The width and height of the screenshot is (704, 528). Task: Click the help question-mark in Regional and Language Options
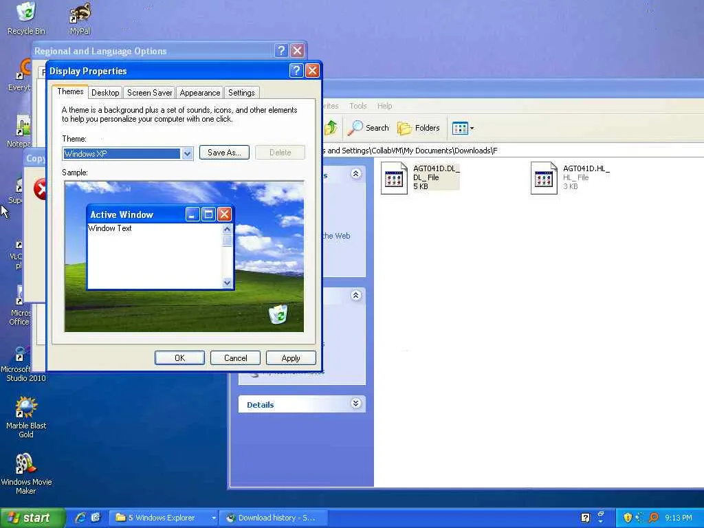[281, 50]
